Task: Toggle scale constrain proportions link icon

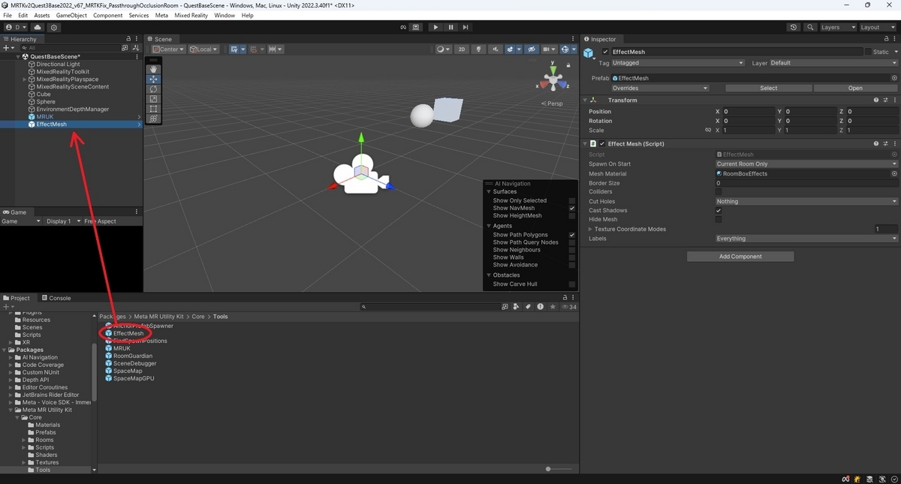Action: coord(708,130)
